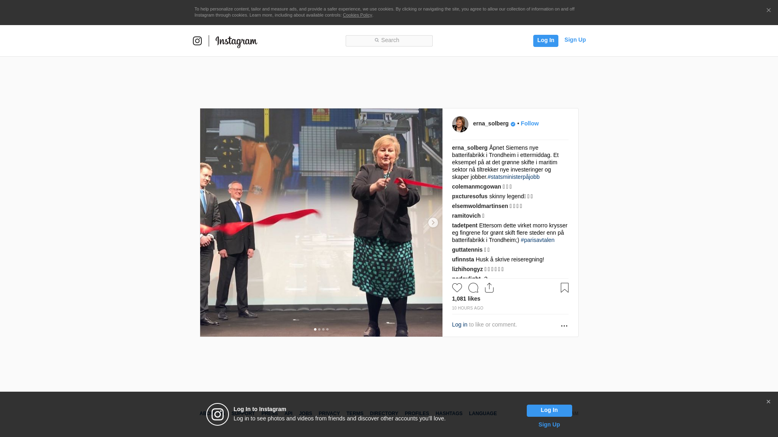
Task: Open commenter elsemwoldmartinsen profile
Action: click(x=480, y=206)
